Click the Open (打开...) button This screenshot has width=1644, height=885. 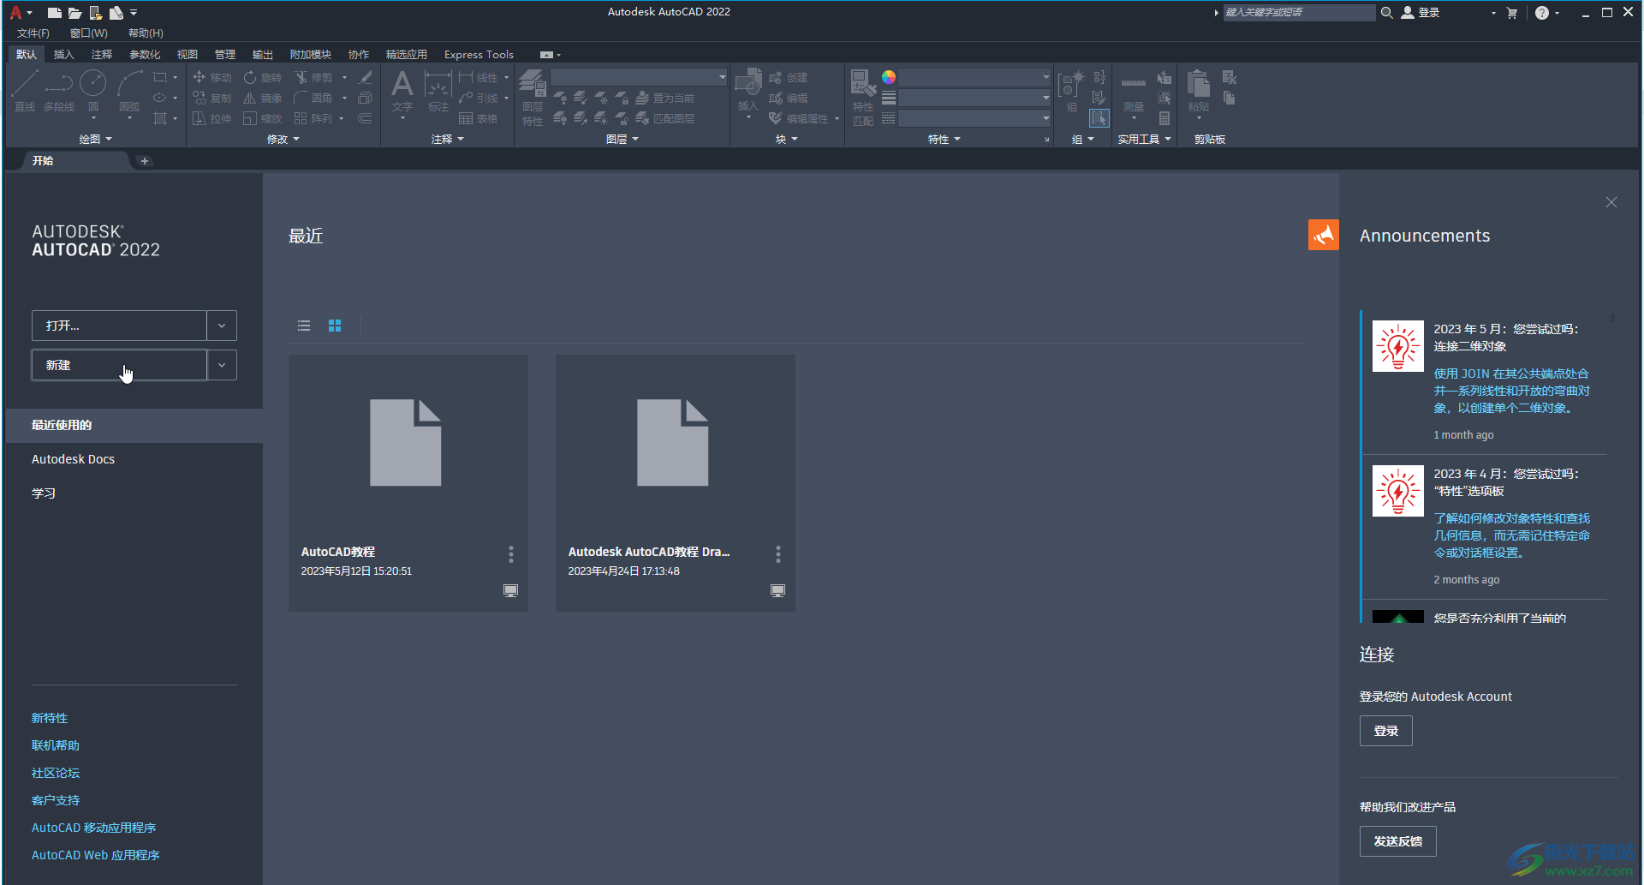[x=119, y=326]
